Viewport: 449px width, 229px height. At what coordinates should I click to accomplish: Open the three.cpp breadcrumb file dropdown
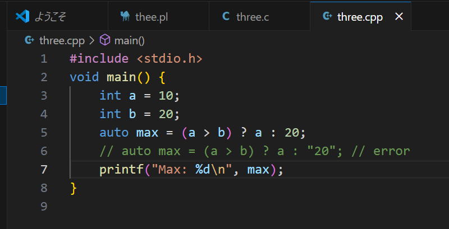[62, 40]
